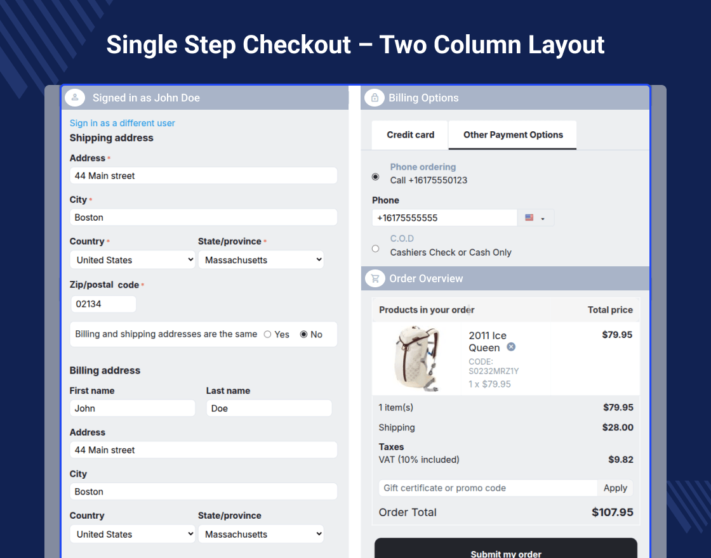
Task: Click the cart icon in Order Overview header
Action: 375,278
